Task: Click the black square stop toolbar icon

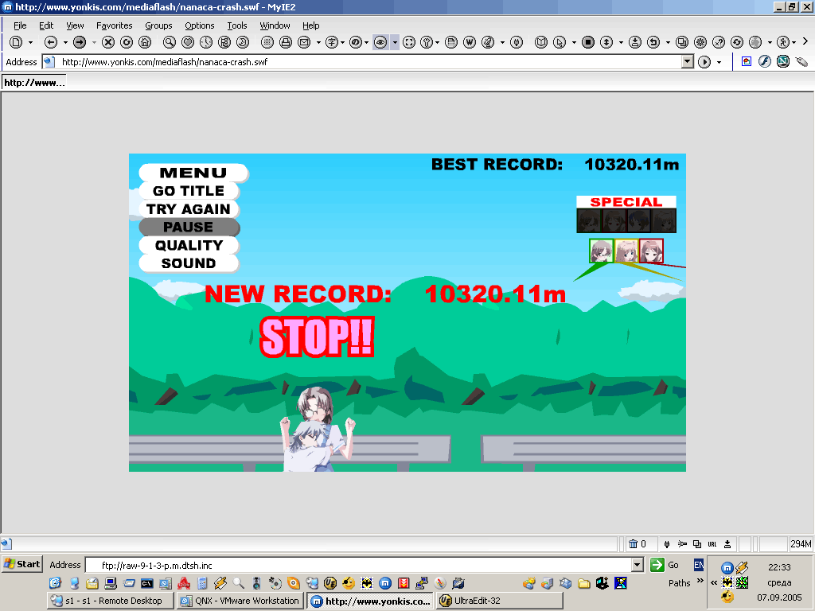Action: 588,42
